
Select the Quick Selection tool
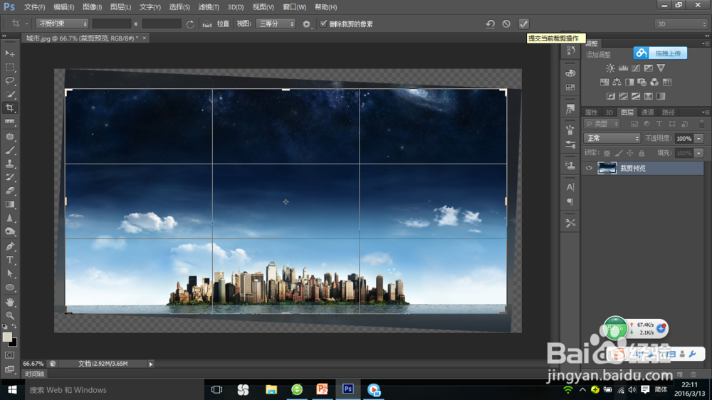point(9,95)
